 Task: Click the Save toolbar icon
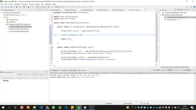6,7
